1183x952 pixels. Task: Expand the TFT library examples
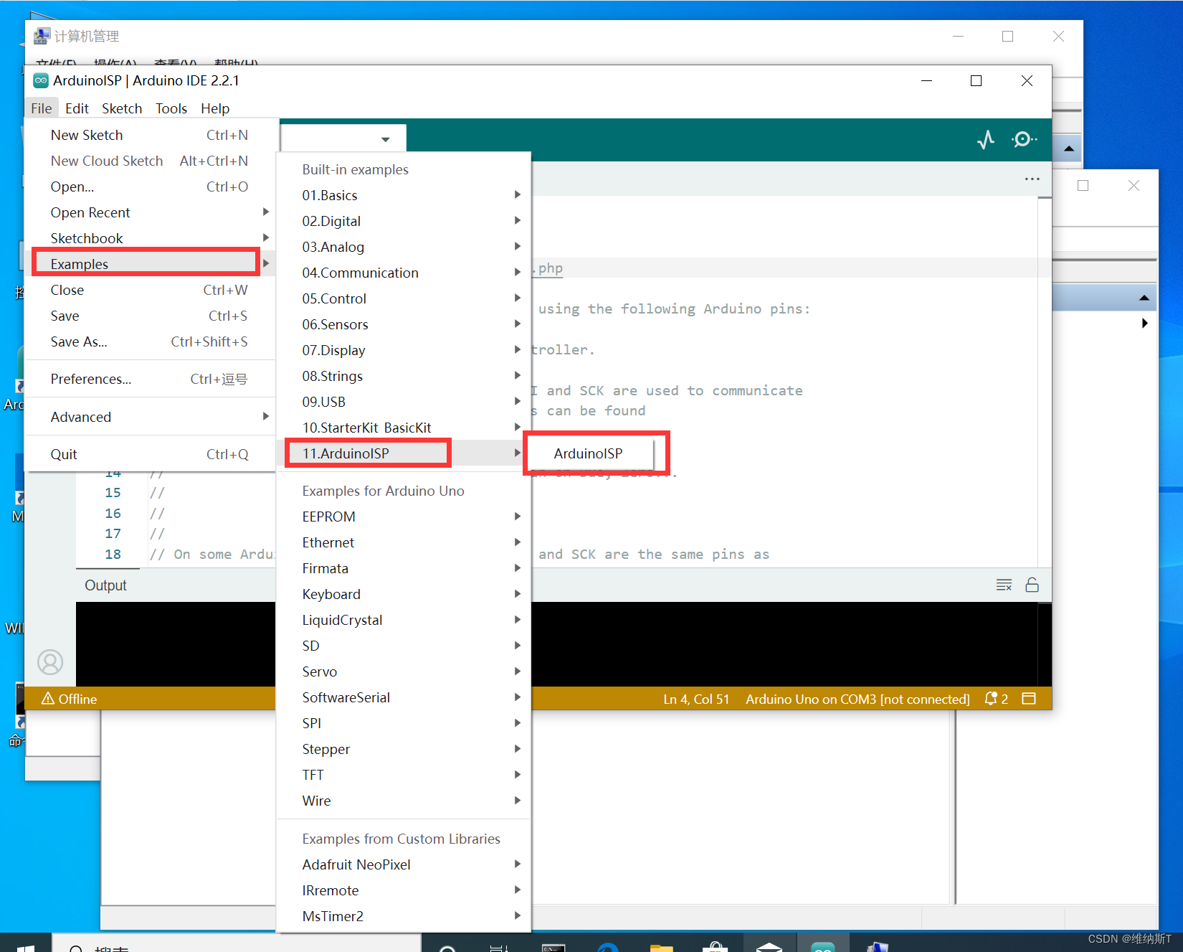(x=404, y=775)
